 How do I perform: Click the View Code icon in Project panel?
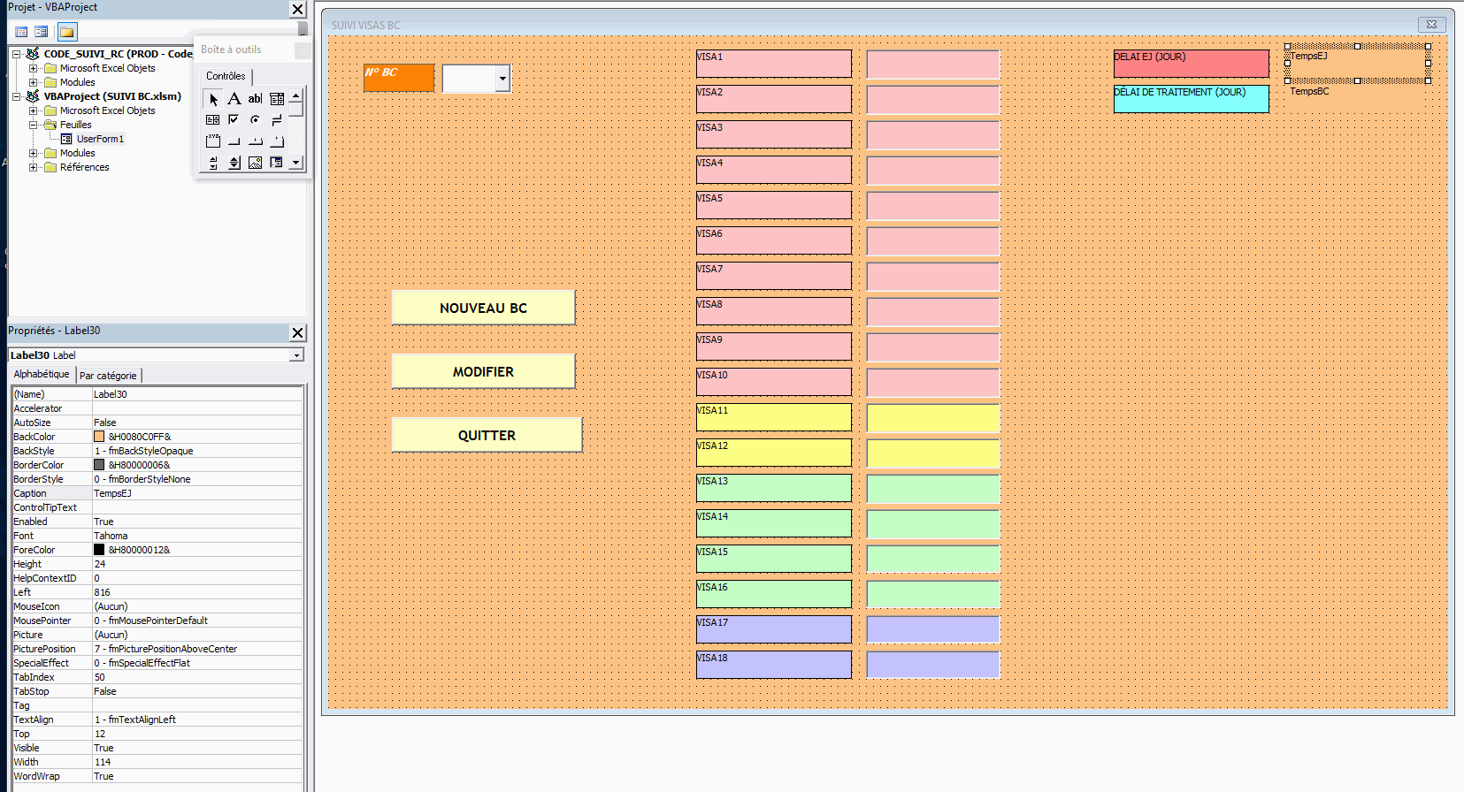[x=22, y=32]
